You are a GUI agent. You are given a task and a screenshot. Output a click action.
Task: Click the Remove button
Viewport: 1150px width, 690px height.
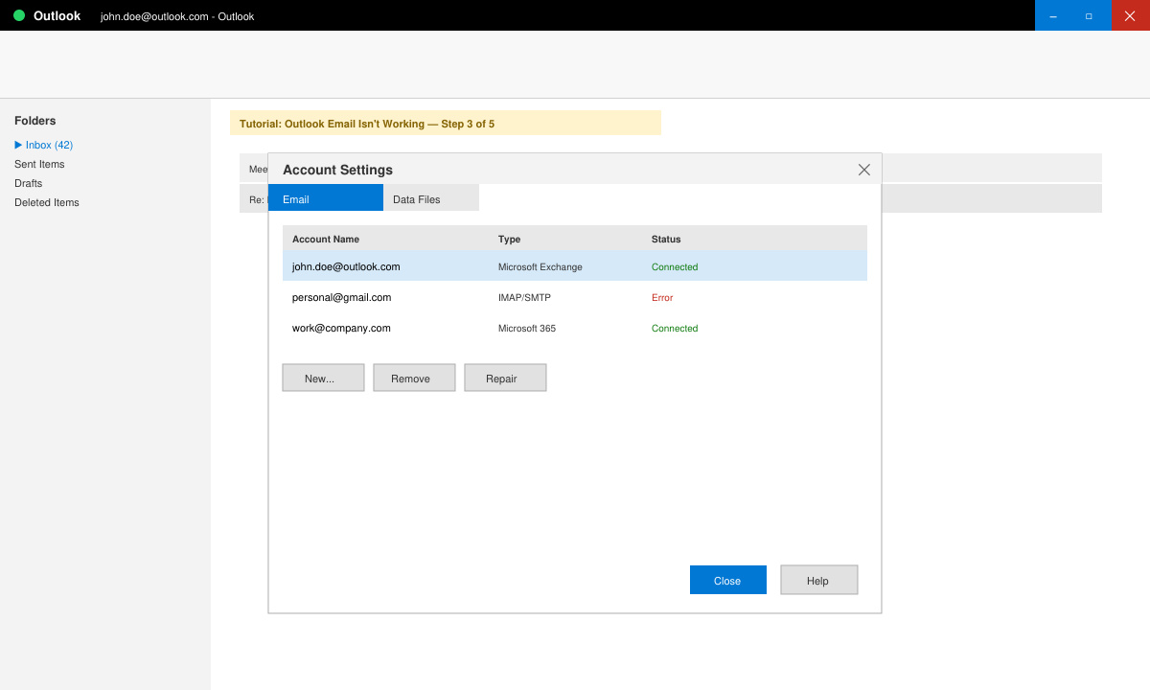click(414, 378)
